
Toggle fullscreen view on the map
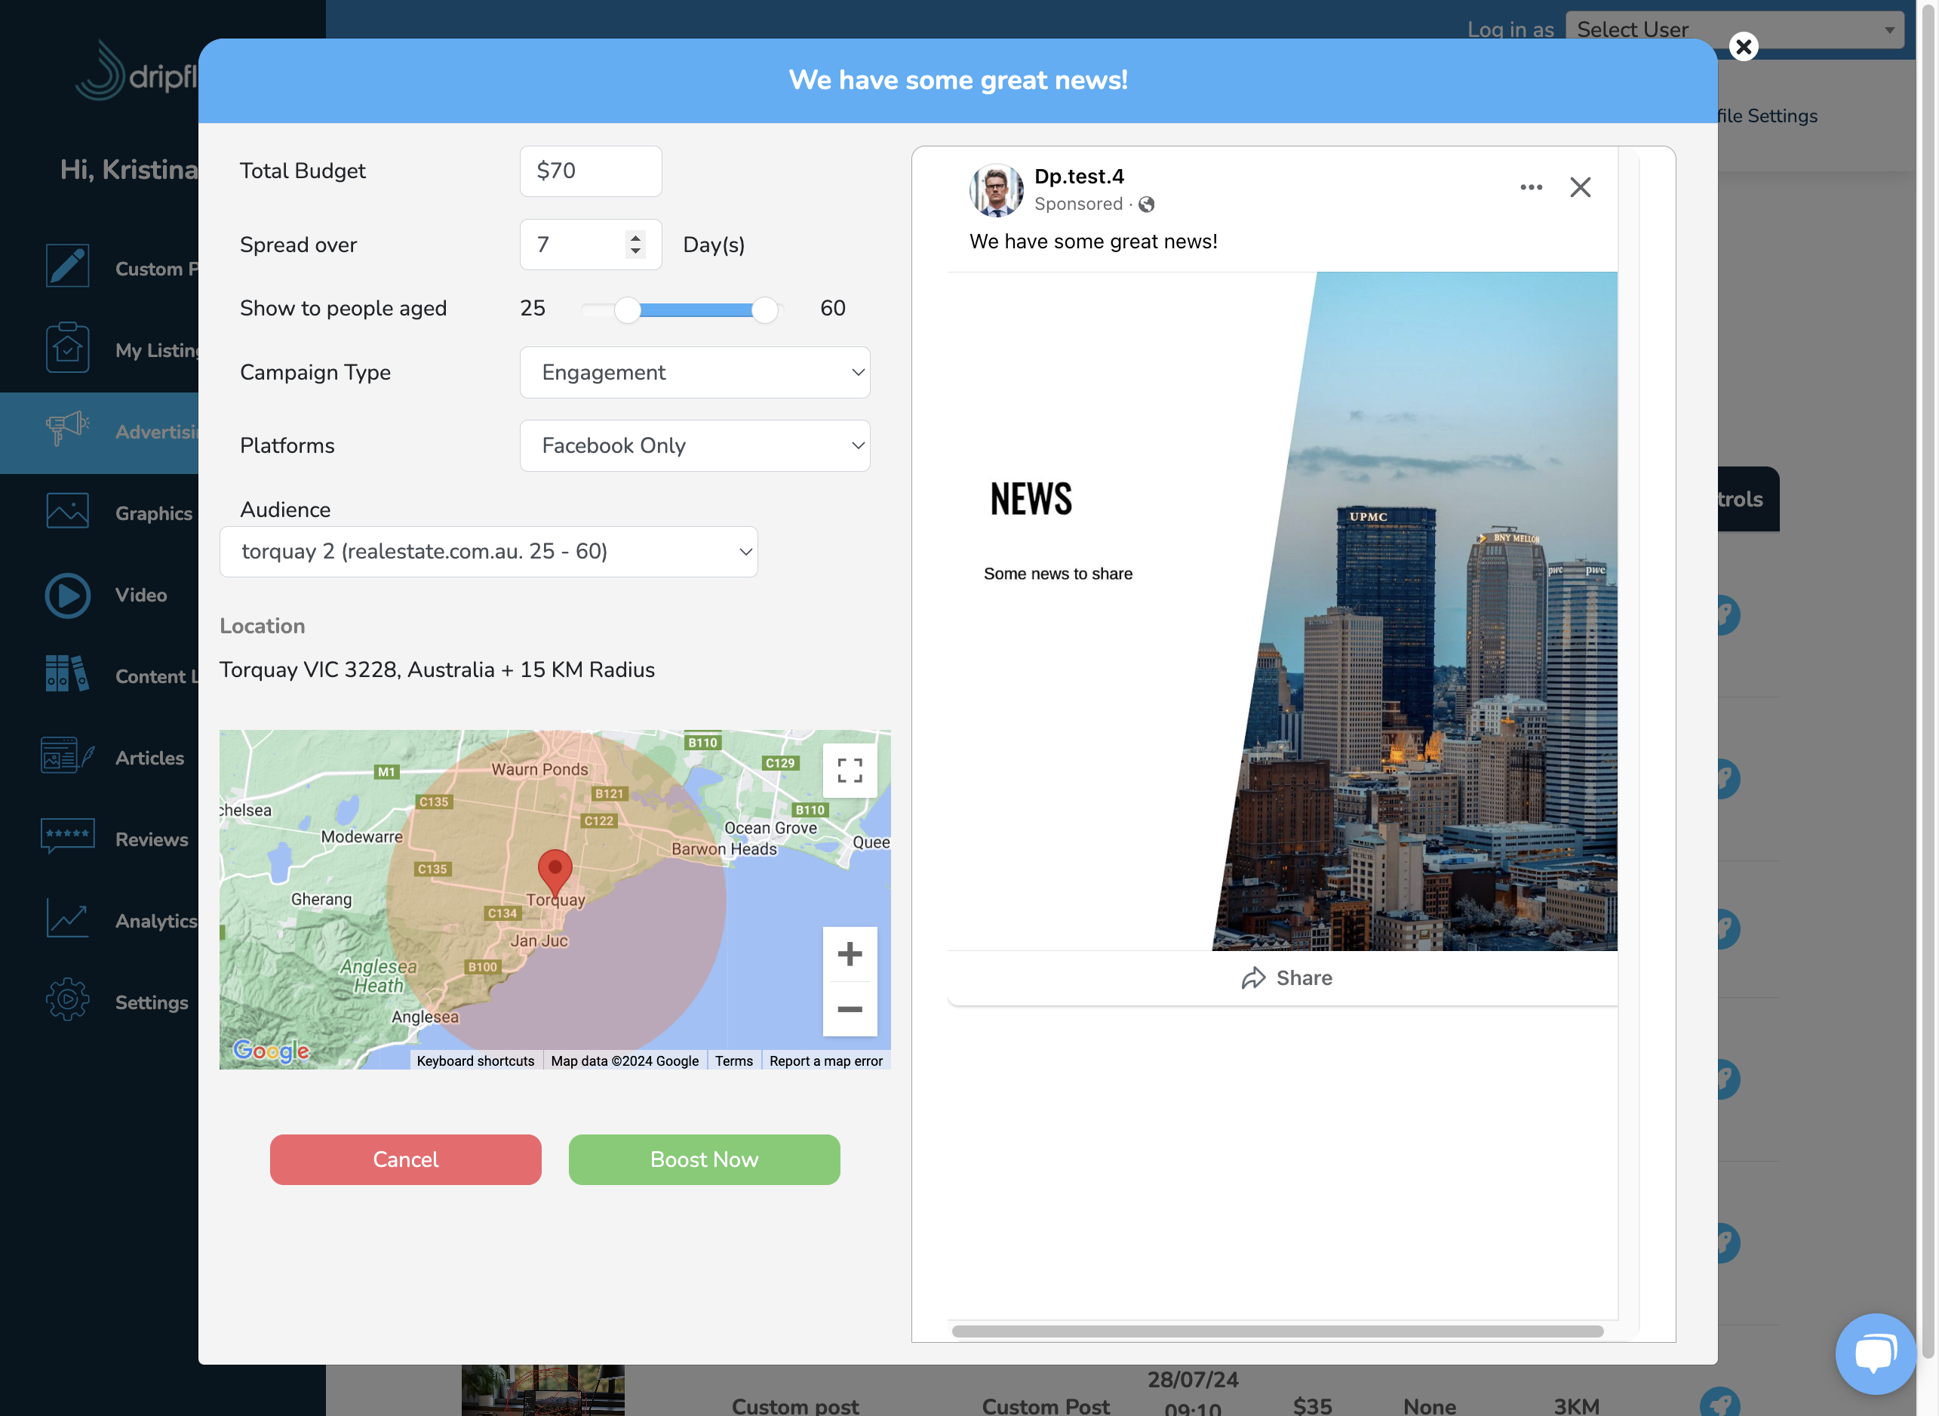click(849, 770)
